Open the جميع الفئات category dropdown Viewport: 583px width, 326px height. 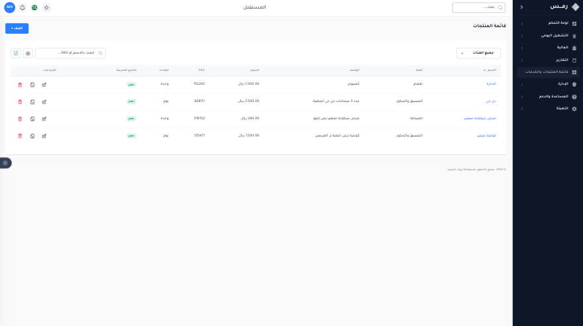478,53
